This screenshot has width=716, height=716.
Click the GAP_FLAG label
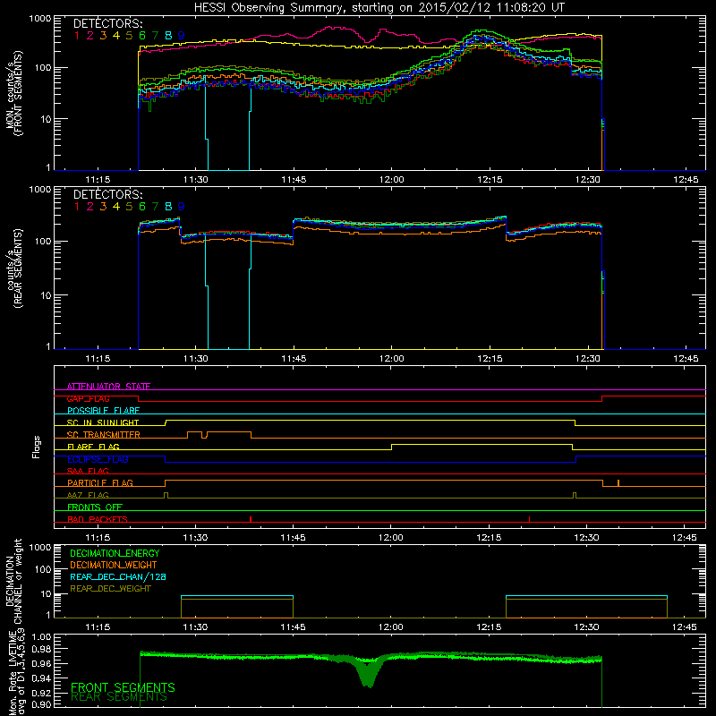89,398
